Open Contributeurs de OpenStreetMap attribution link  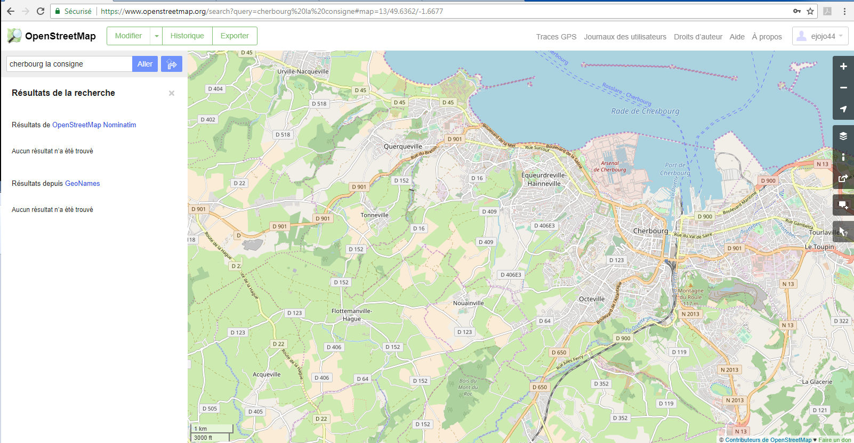768,440
